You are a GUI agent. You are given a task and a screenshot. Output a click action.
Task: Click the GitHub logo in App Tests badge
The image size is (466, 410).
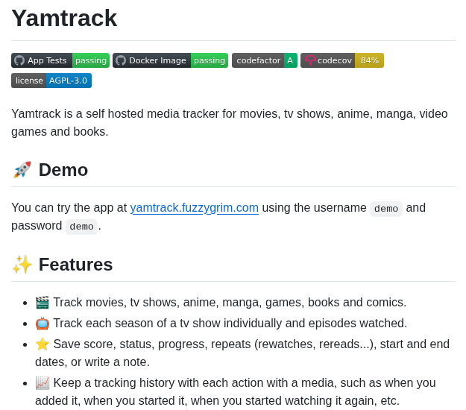click(19, 60)
